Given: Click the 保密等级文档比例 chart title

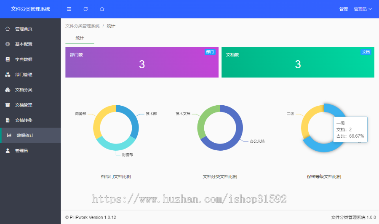Looking at the screenshot, I should coord(324,177).
